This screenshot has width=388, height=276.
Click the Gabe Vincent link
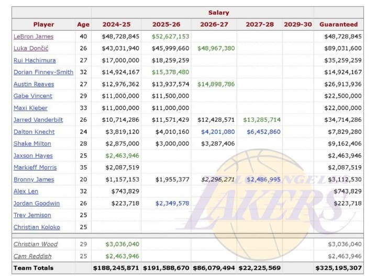coord(32,96)
